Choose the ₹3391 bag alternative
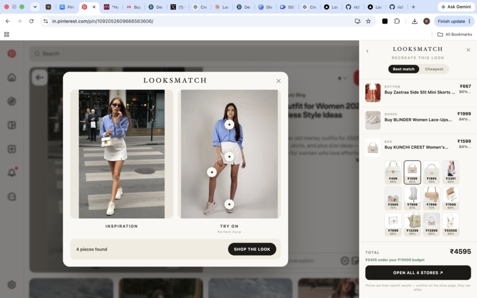 pos(450,173)
